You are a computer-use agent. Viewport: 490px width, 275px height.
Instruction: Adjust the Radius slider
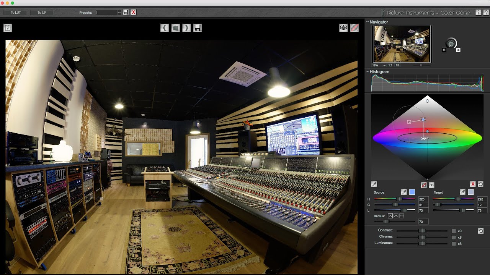394,222
